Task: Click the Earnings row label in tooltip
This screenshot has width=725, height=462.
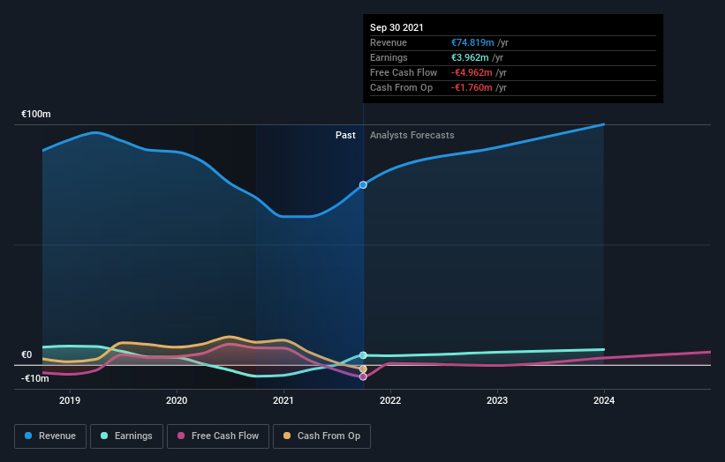Action: click(x=389, y=57)
